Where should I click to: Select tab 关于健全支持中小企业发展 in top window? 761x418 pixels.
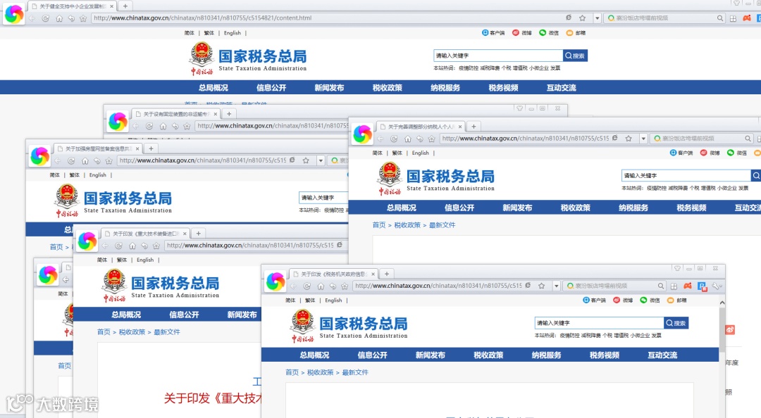(x=73, y=6)
